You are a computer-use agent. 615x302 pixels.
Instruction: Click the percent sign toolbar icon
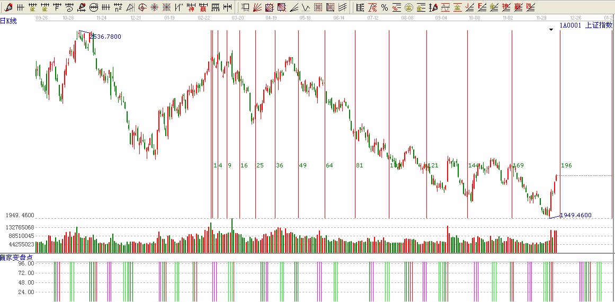[384, 7]
